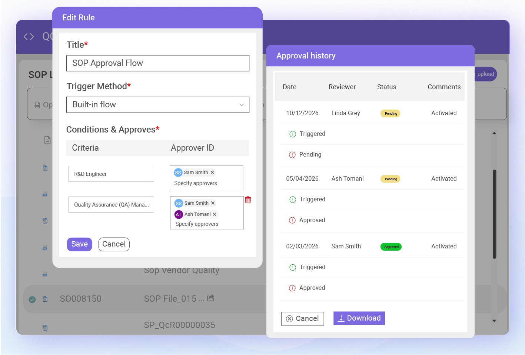This screenshot has height=355, width=525.
Task: Click the Linda Grey reviewer name
Action: click(x=346, y=113)
